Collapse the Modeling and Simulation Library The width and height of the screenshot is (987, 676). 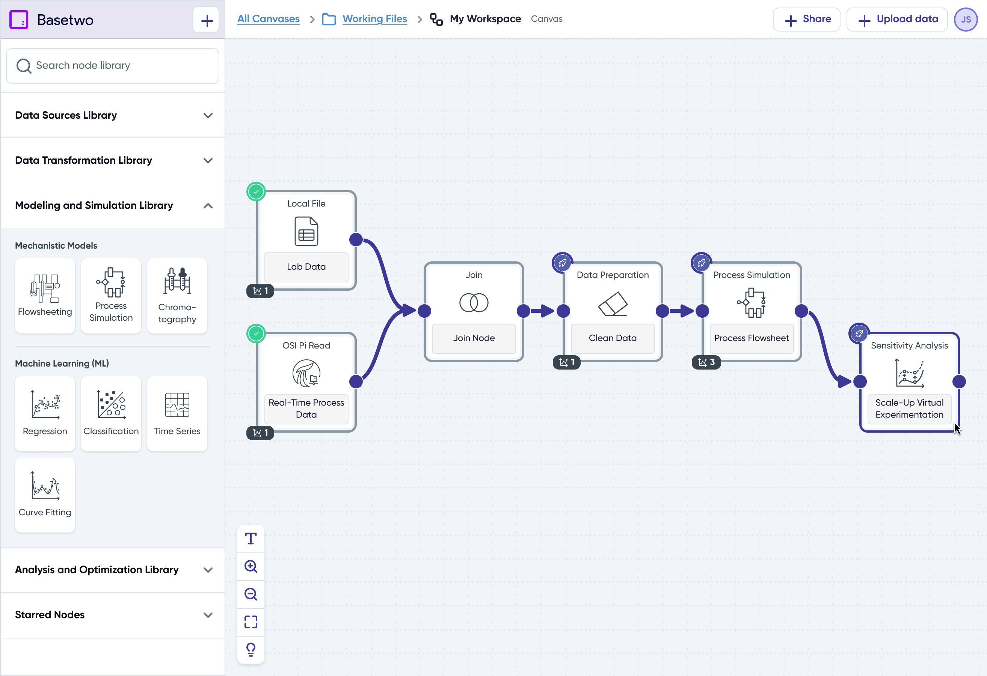[208, 206]
